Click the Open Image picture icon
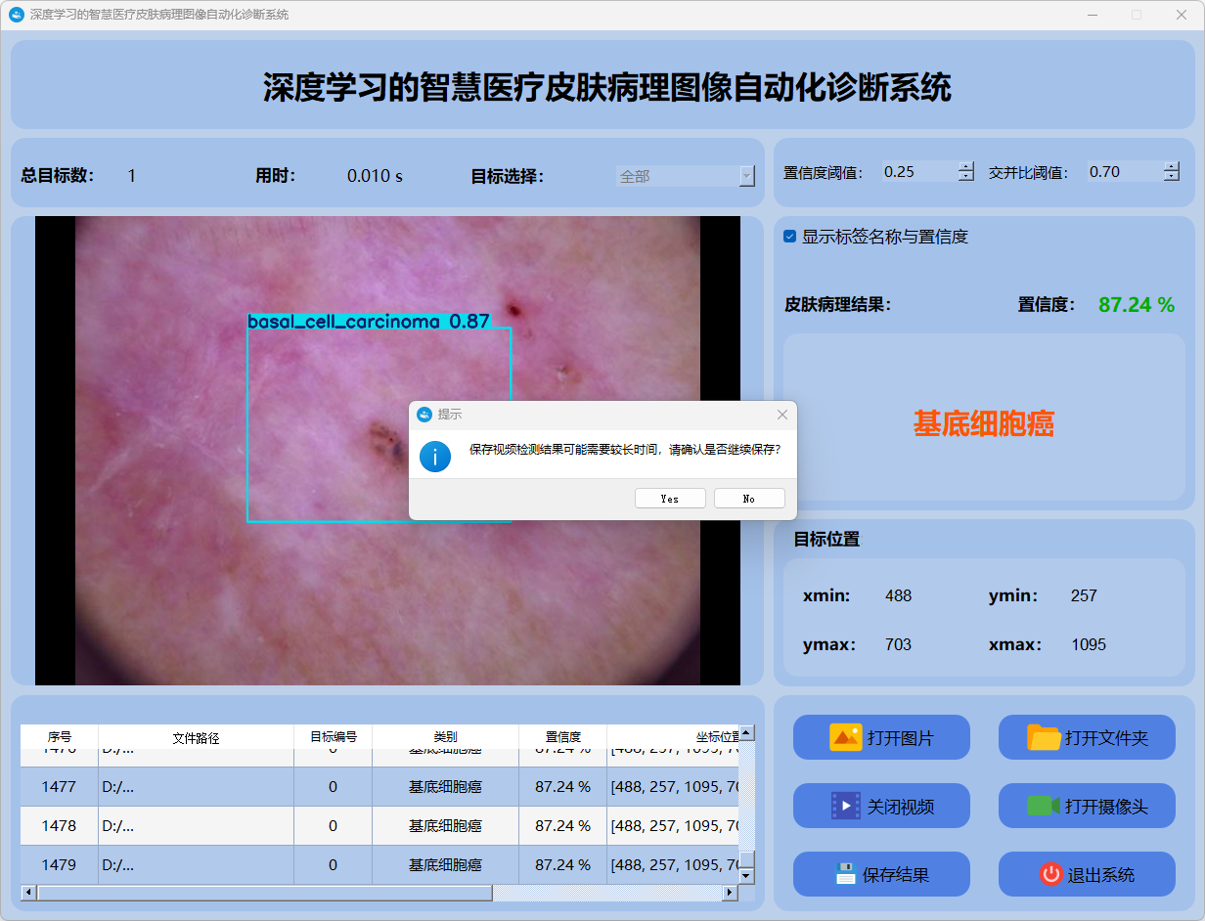 (x=845, y=738)
